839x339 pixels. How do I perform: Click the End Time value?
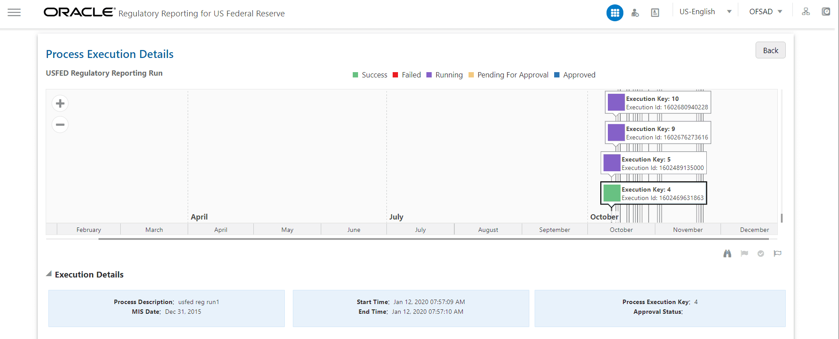pyautogui.click(x=427, y=312)
